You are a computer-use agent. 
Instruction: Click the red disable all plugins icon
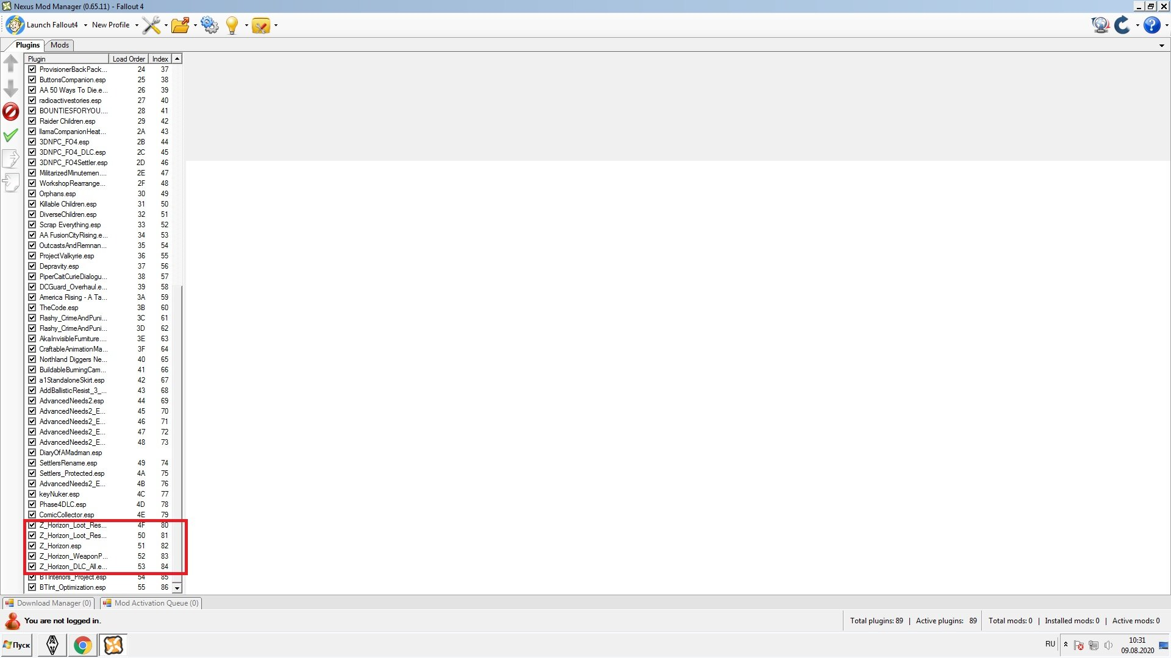coord(11,111)
